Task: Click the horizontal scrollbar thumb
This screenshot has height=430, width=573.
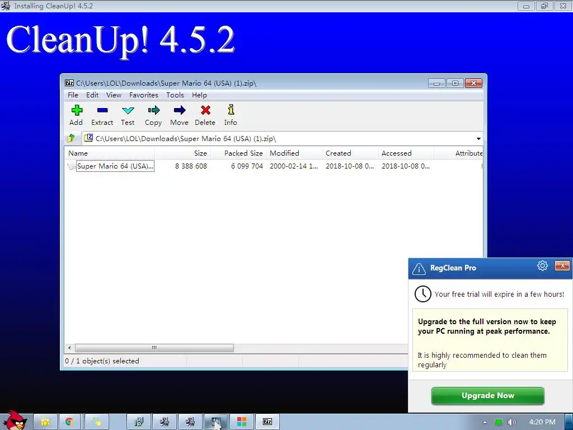Action: 154,348
